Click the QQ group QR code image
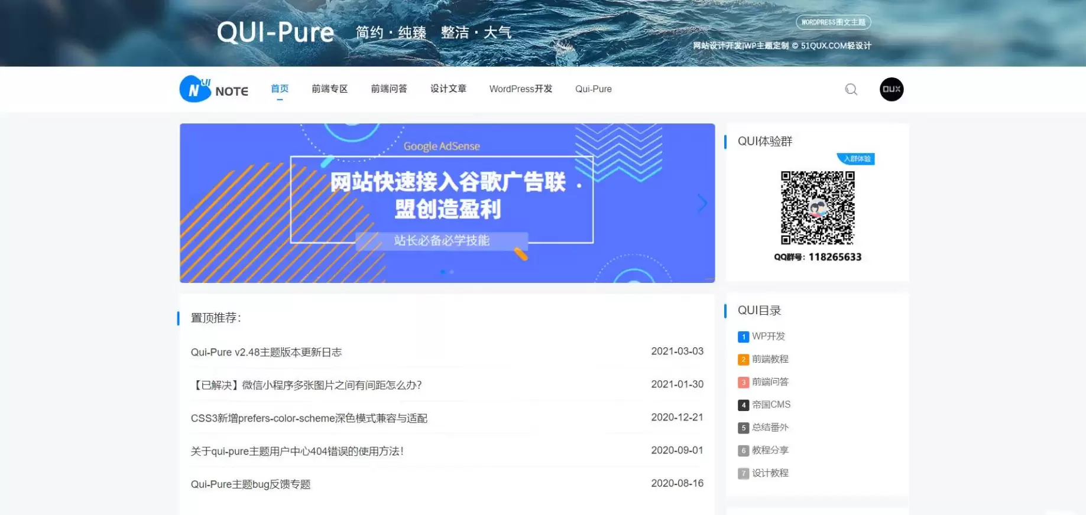Screen dimensions: 1086x515 (x=818, y=208)
